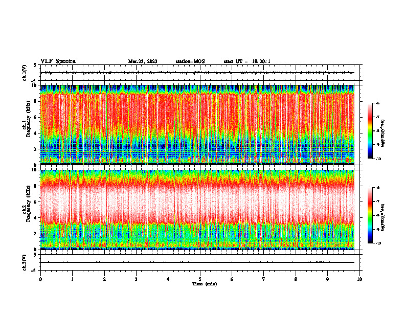Click the "8" tick on the Time axis
Image resolution: width=405 pixels, height=313 pixels.
296,279
